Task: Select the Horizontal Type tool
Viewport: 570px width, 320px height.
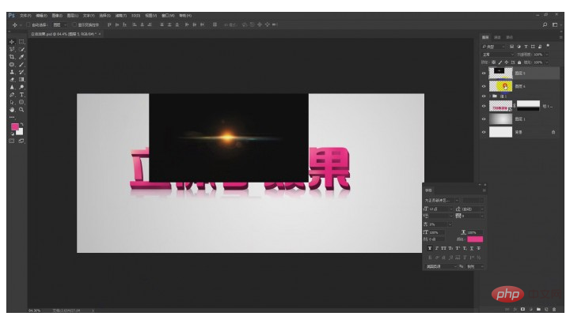Action: [x=21, y=95]
